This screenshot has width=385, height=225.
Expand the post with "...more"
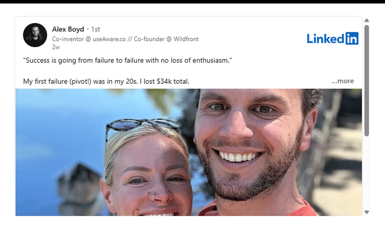[342, 81]
